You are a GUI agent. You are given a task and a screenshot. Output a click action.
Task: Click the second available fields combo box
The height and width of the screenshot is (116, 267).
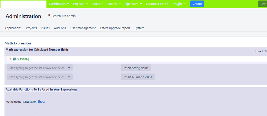click(x=40, y=77)
